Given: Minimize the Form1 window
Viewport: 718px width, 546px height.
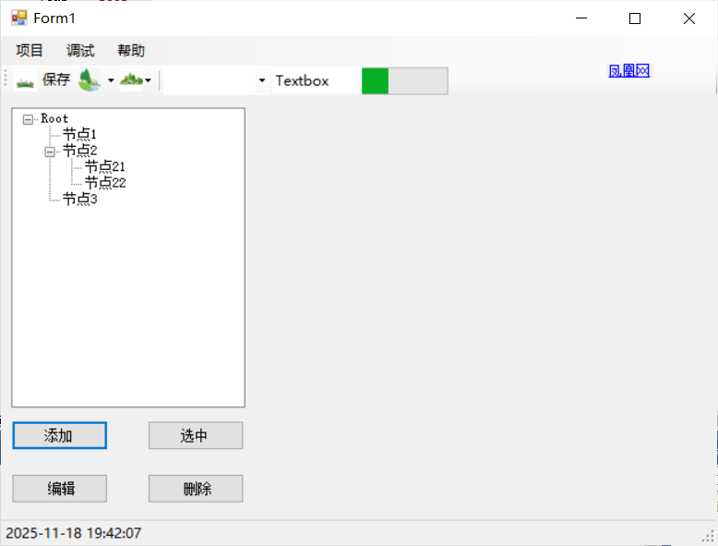Looking at the screenshot, I should 581,18.
